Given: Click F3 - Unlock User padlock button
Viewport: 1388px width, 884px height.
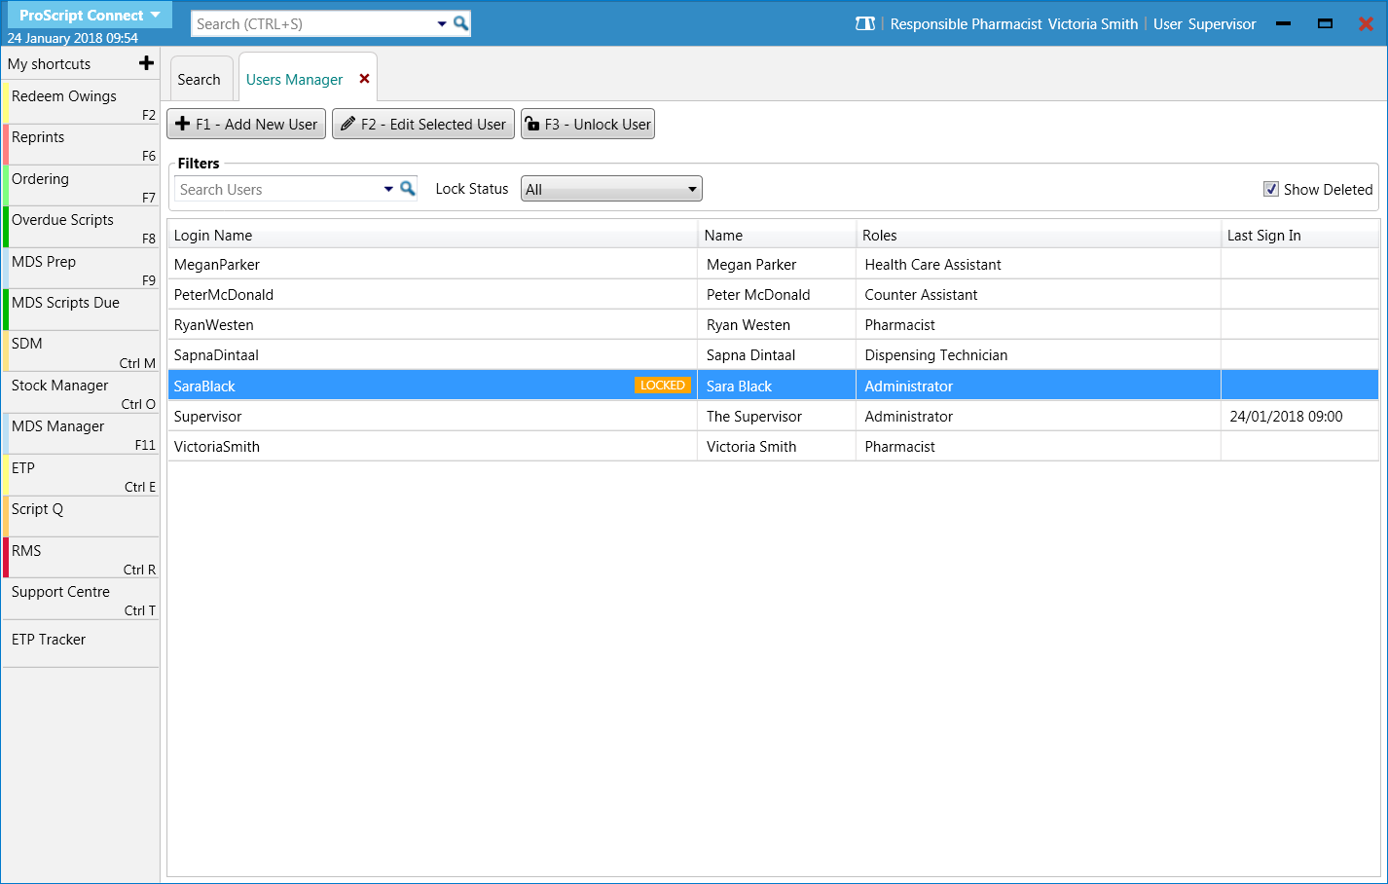Looking at the screenshot, I should (588, 125).
